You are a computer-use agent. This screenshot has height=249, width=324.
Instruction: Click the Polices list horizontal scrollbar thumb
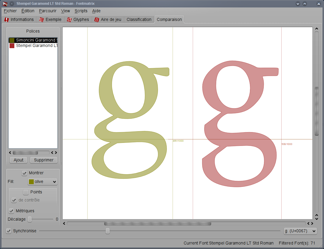click(25, 153)
